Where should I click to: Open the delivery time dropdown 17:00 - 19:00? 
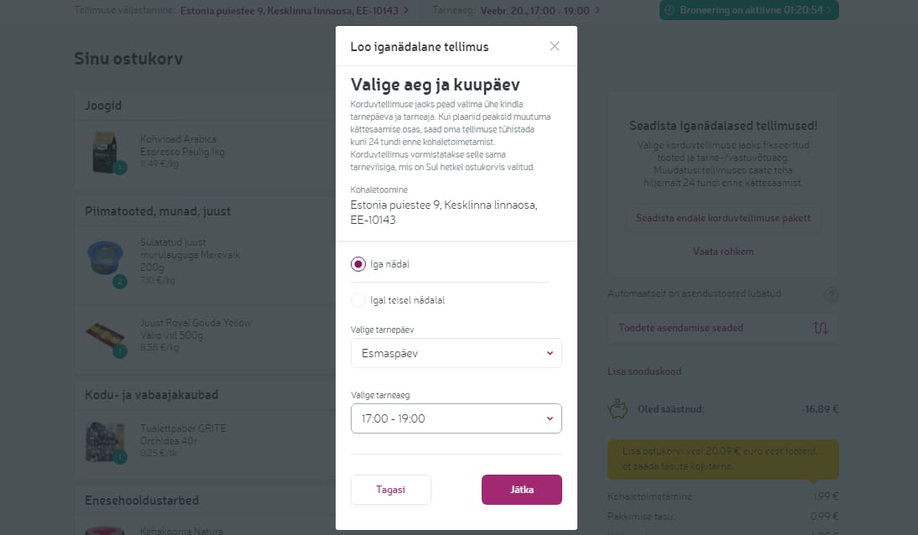(456, 418)
